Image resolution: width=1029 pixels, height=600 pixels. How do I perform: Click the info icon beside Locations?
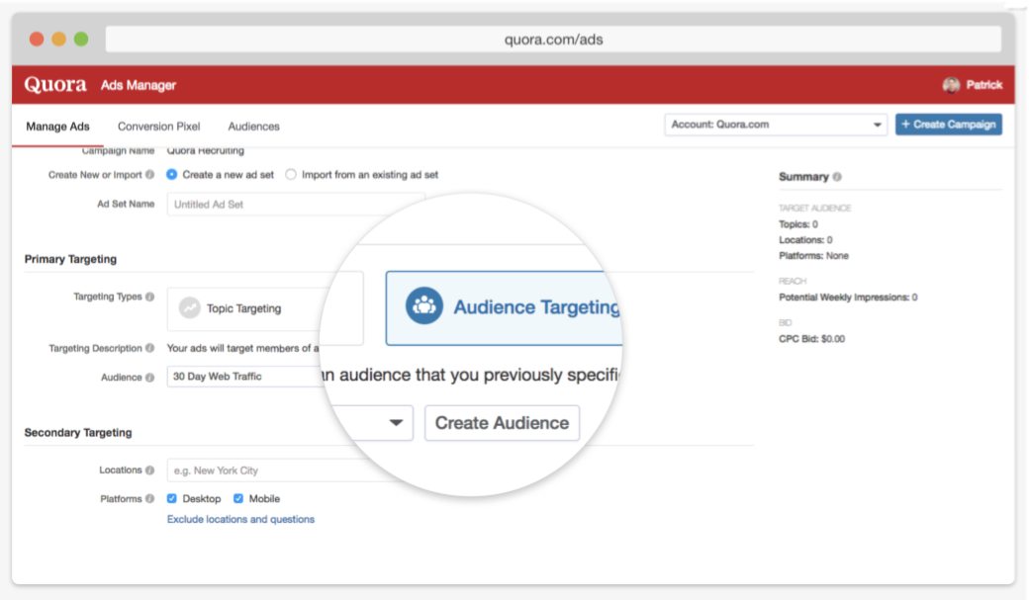(150, 470)
